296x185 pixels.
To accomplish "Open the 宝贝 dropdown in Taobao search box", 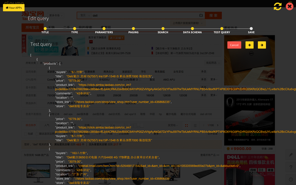I will (x=85, y=16).
